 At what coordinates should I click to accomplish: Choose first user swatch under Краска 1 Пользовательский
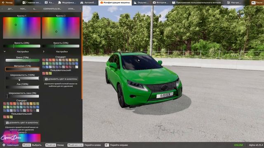pos(5,117)
